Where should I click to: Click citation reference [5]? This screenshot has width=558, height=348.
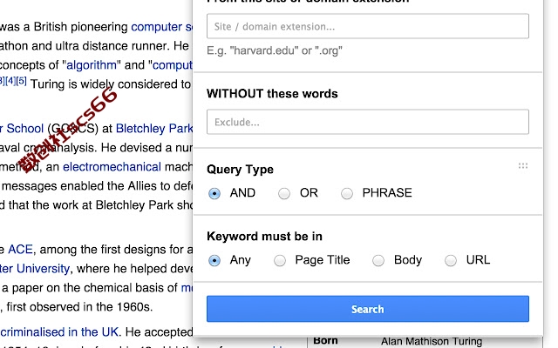click(x=21, y=81)
